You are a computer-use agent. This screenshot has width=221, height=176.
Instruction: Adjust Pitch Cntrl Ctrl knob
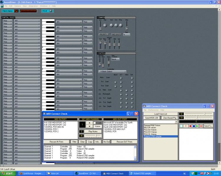[x=132, y=78]
